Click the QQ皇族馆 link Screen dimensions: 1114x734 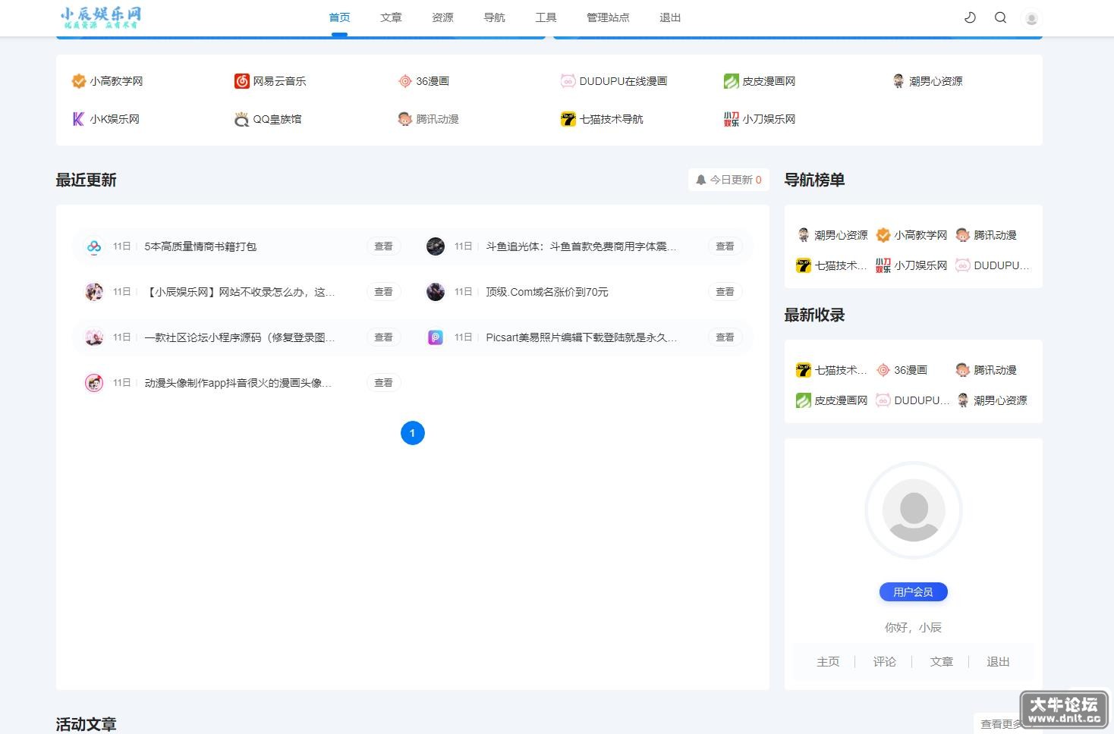click(x=268, y=119)
